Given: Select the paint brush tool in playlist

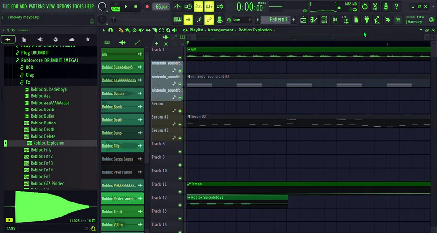Looking at the screenshot, I should coord(127,30).
